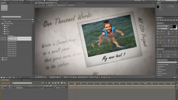Collapse the Texts folder

[3, 34]
